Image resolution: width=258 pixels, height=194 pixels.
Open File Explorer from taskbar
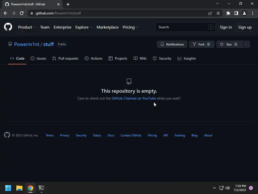(x=19, y=188)
